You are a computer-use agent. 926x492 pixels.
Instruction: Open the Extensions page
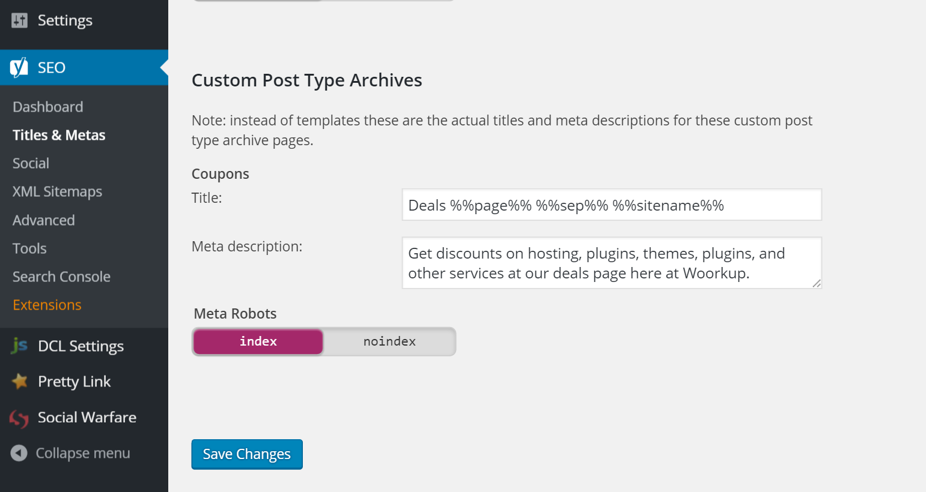point(47,305)
